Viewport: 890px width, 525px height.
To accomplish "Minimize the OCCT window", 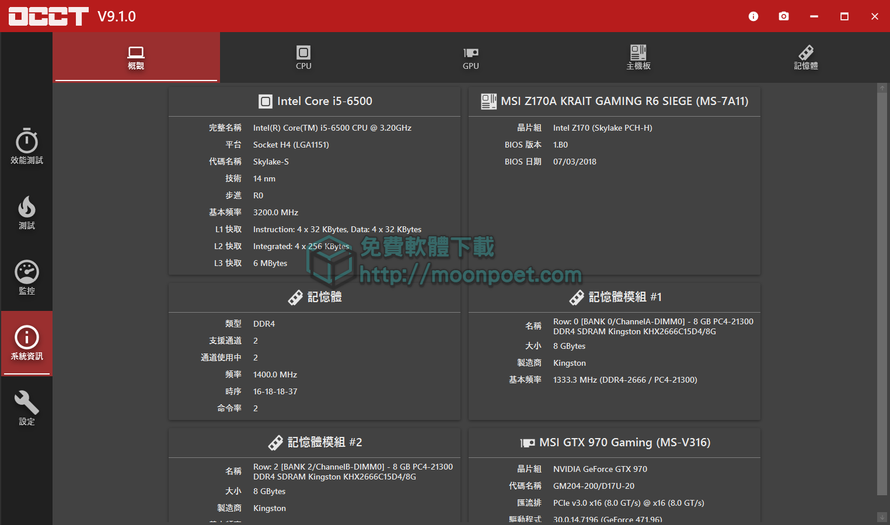I will click(x=814, y=16).
